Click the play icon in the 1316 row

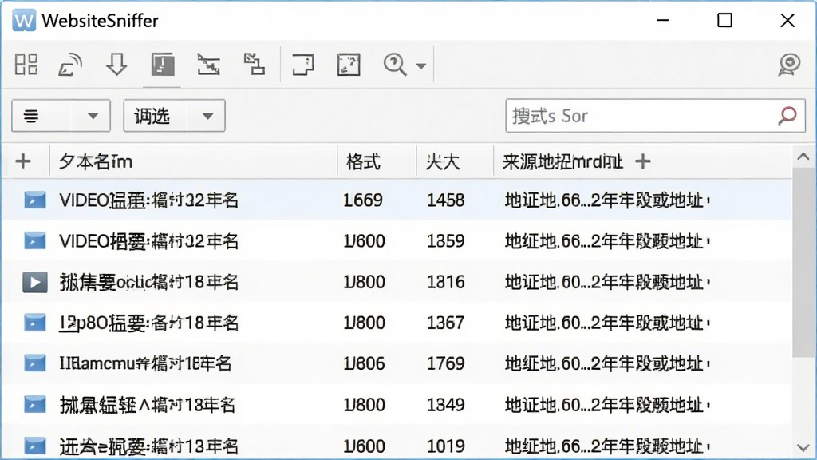(x=35, y=282)
